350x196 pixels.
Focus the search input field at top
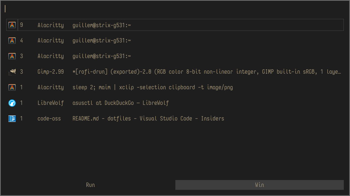175,9
